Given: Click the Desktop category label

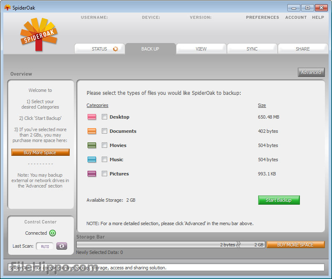Looking at the screenshot, I should coord(119,117).
